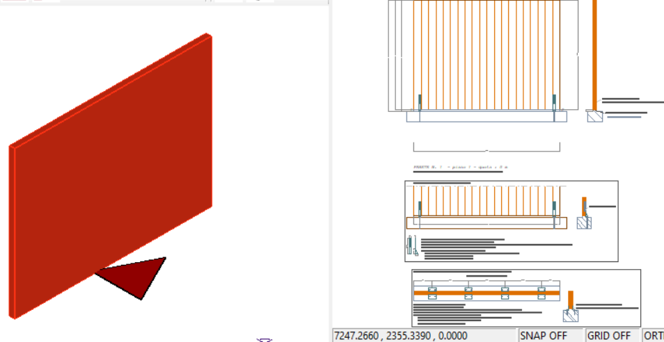The width and height of the screenshot is (664, 342).
Task: Click the hatched section block in middle frame
Action: click(585, 223)
